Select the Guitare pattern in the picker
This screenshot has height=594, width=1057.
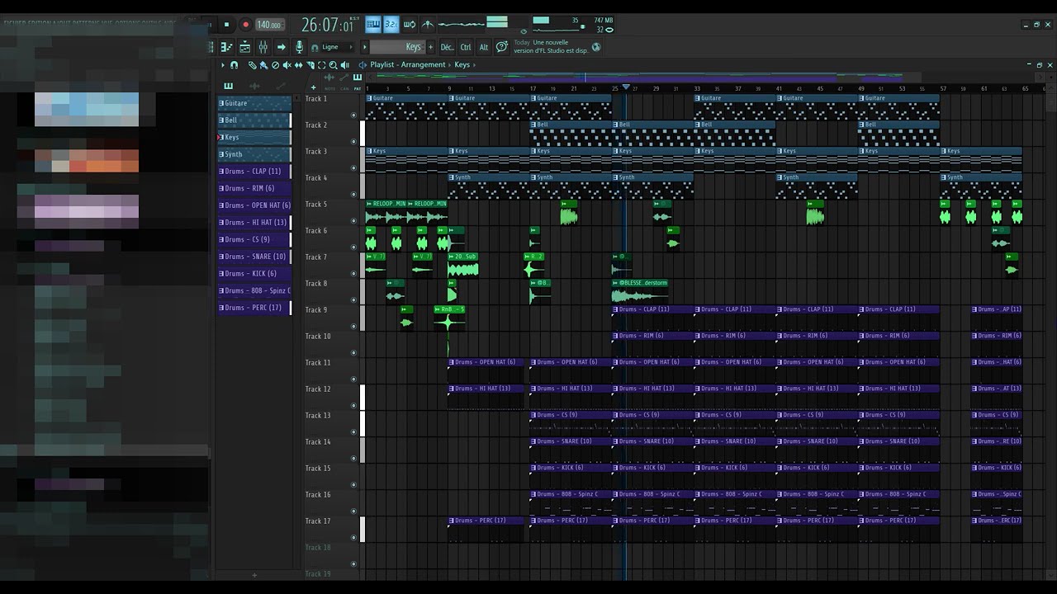pos(254,103)
